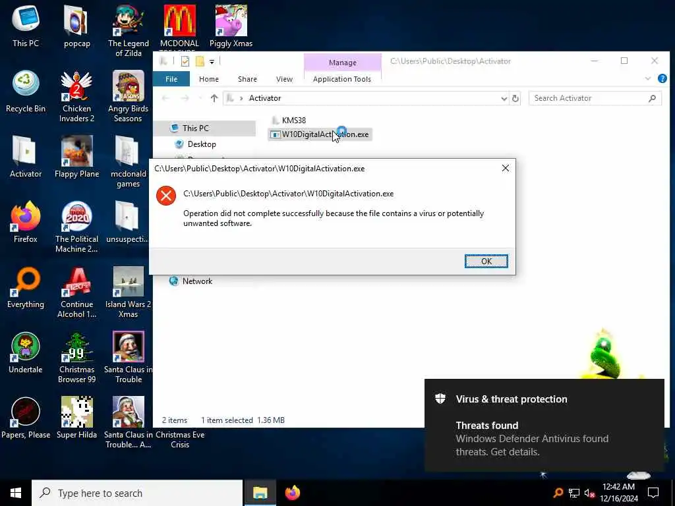Expand the ribbon with the chevron

pyautogui.click(x=647, y=78)
